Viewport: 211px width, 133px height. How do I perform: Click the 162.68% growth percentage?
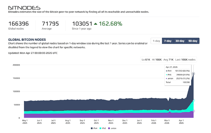111,24
